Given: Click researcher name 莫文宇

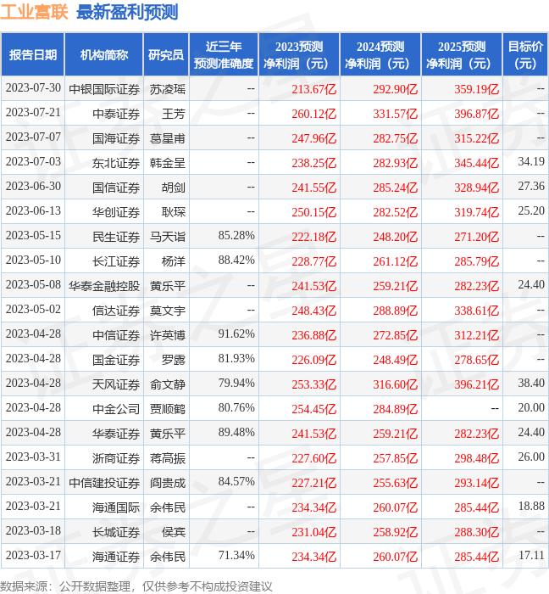Looking at the screenshot, I should tap(168, 311).
